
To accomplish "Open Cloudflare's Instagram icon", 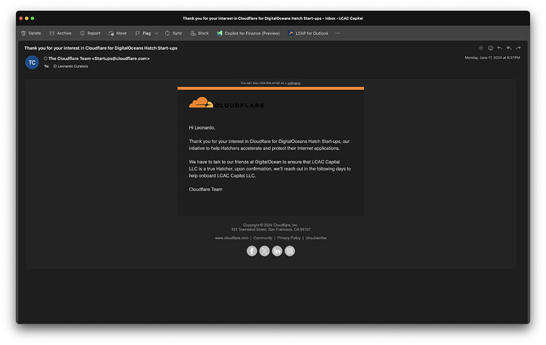I will pos(290,251).
